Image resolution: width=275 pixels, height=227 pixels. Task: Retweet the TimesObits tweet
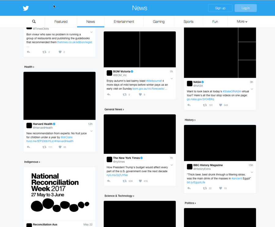44,52
